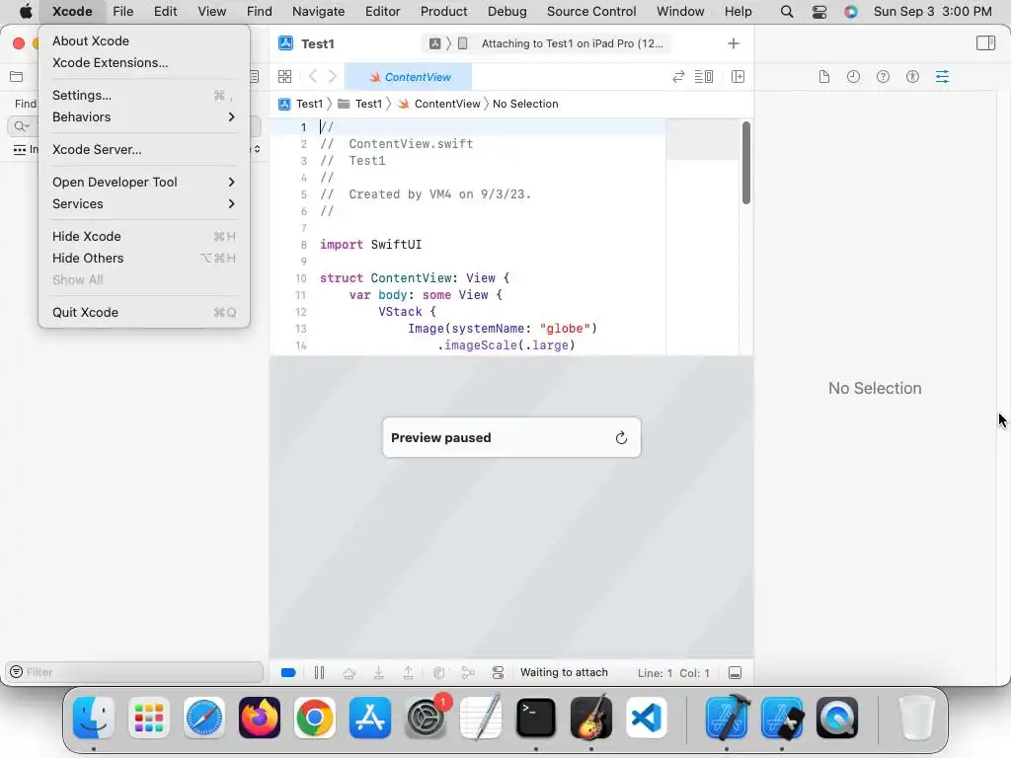Show the Accessibility inspector
The height and width of the screenshot is (758, 1011).
pyautogui.click(x=912, y=77)
